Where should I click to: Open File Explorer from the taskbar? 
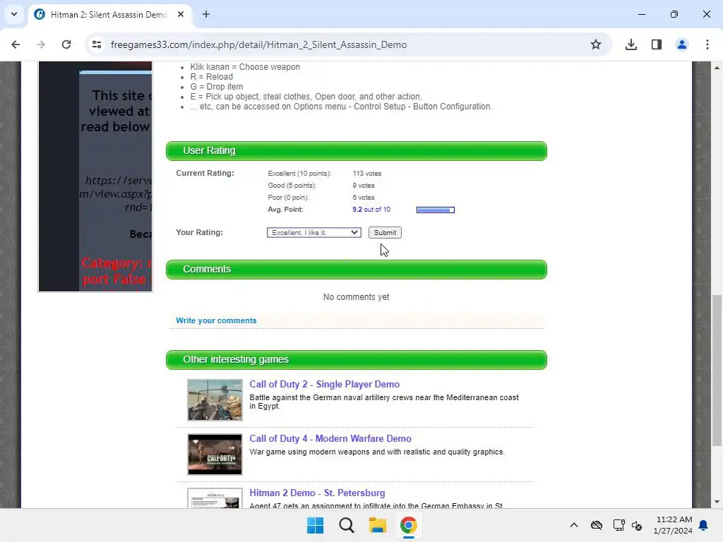tap(377, 525)
